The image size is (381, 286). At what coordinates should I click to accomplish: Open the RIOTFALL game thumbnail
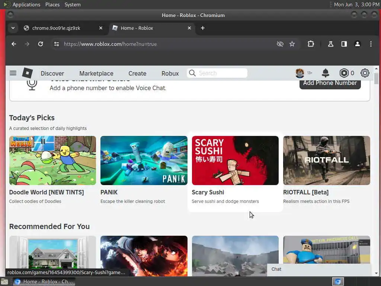click(327, 160)
